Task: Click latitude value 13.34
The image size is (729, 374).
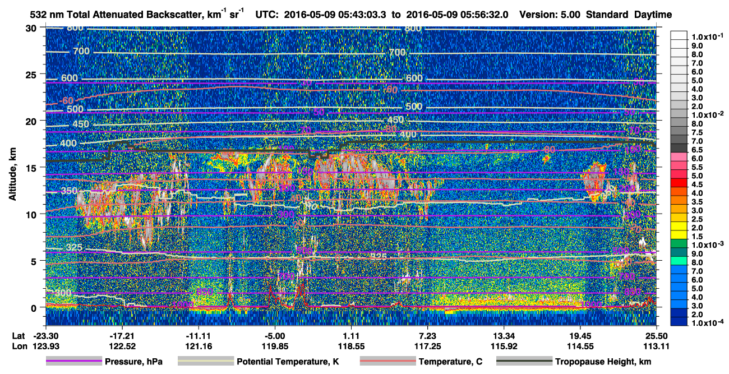Action: pos(504,335)
